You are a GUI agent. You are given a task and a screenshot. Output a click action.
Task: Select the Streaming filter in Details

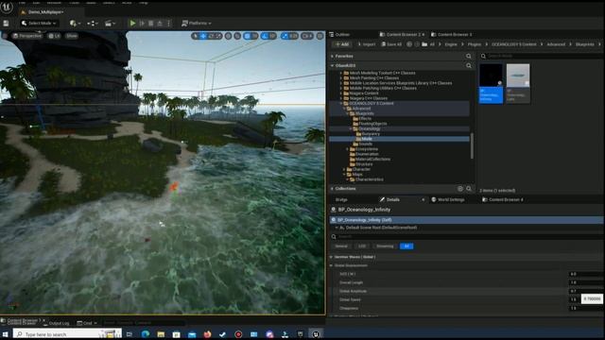385,246
